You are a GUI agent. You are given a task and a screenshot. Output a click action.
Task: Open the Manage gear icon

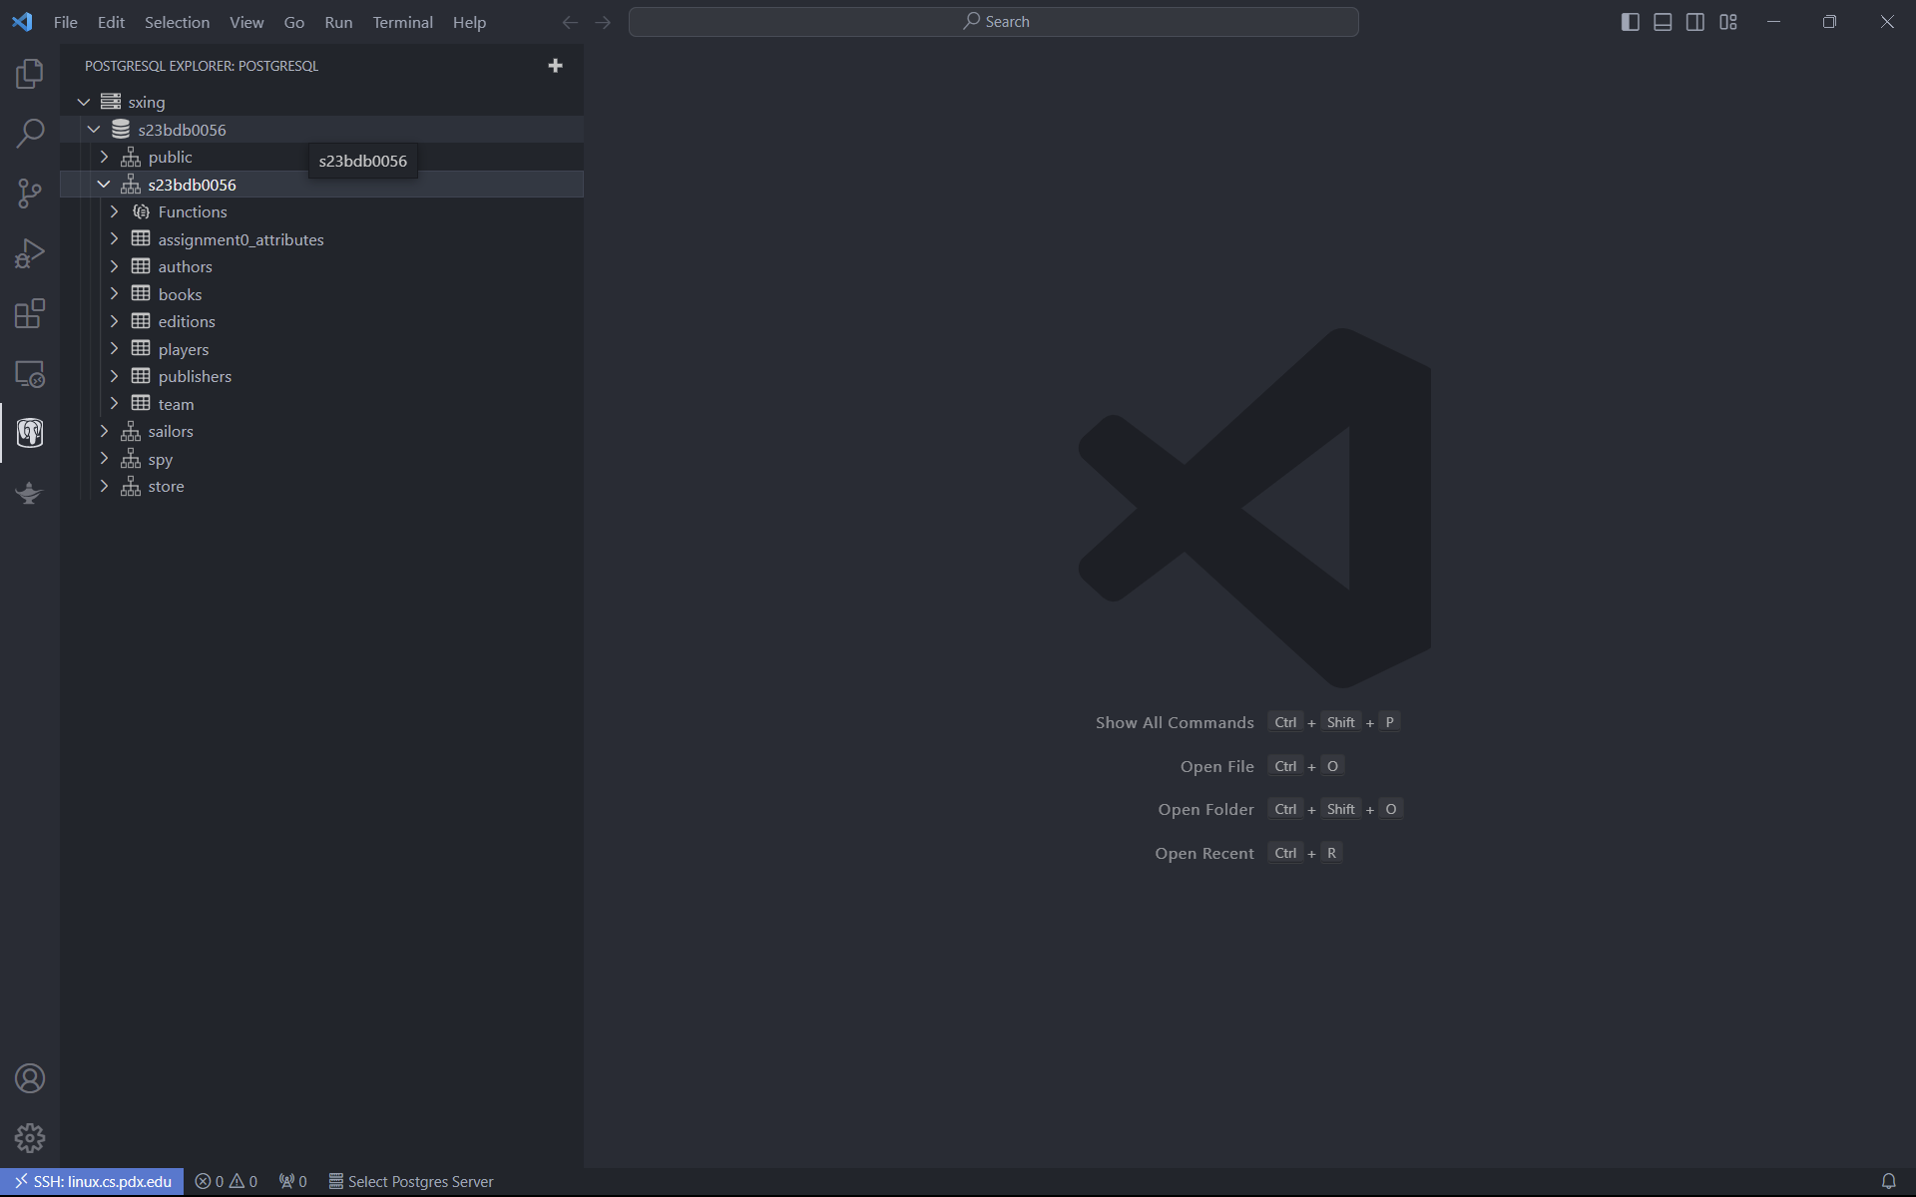[30, 1138]
